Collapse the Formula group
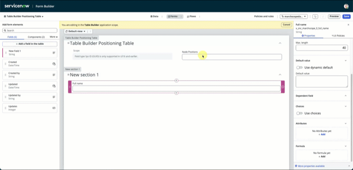Image resolution: width=353 pixels, height=170 pixels. tap(345, 146)
